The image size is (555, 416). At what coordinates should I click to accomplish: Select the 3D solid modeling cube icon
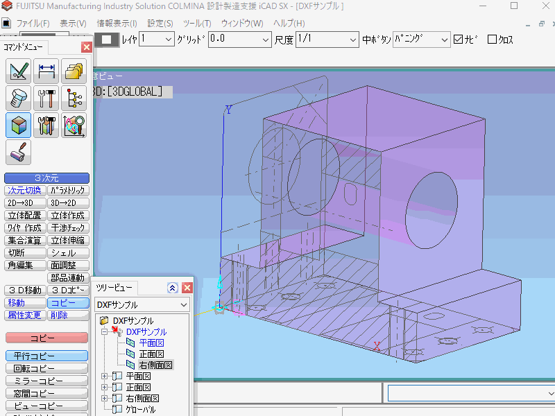[x=18, y=125]
